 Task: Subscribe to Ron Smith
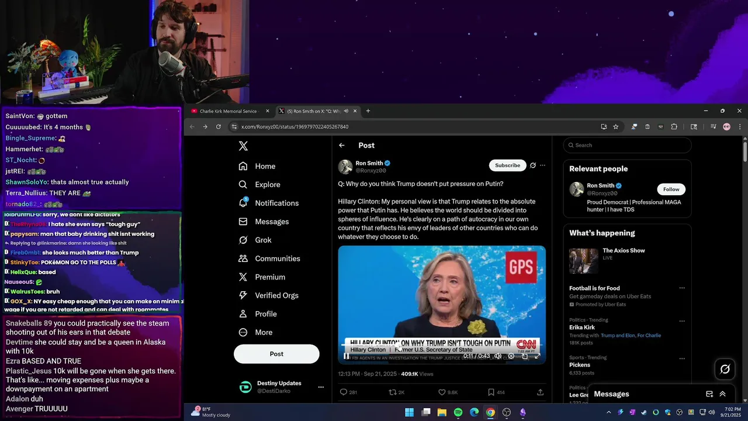click(x=507, y=165)
